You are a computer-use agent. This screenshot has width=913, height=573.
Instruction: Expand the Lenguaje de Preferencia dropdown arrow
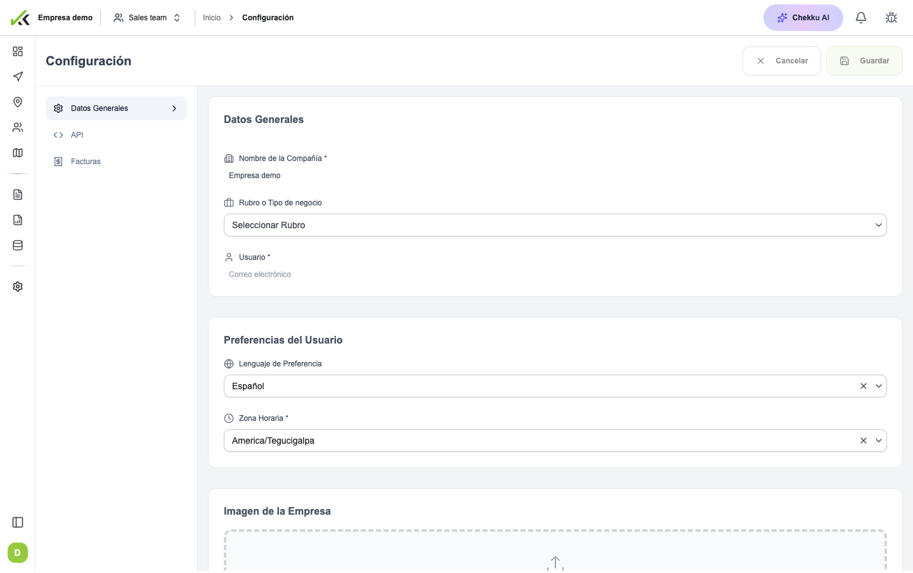click(879, 386)
